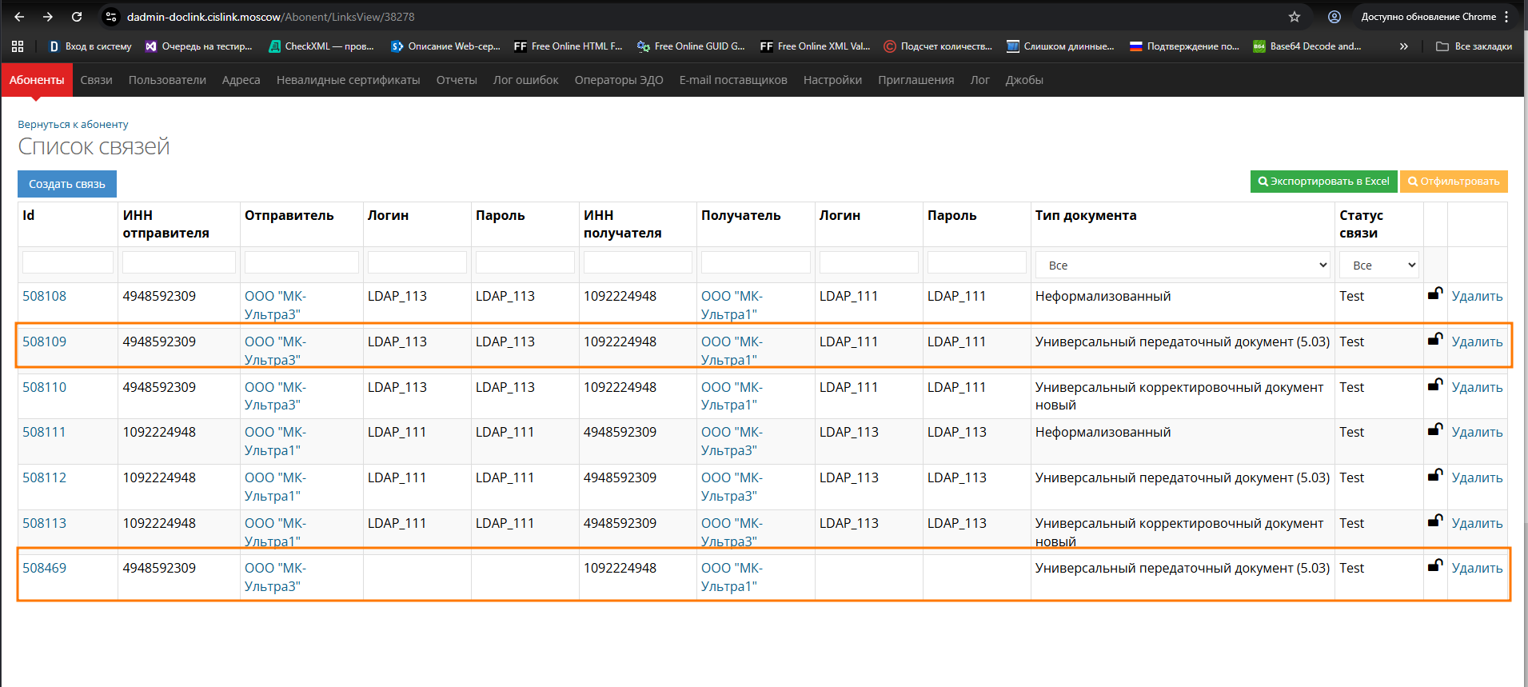Click the lock icon for link 508469

pyautogui.click(x=1435, y=565)
